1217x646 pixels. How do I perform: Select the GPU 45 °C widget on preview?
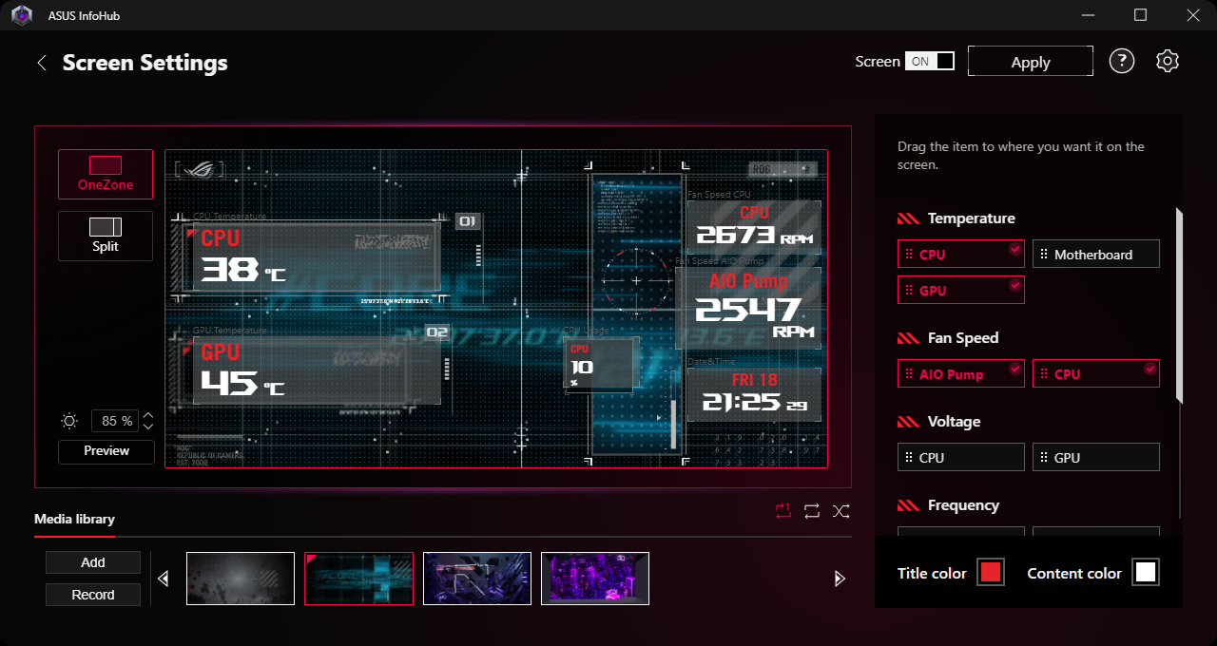coord(317,370)
